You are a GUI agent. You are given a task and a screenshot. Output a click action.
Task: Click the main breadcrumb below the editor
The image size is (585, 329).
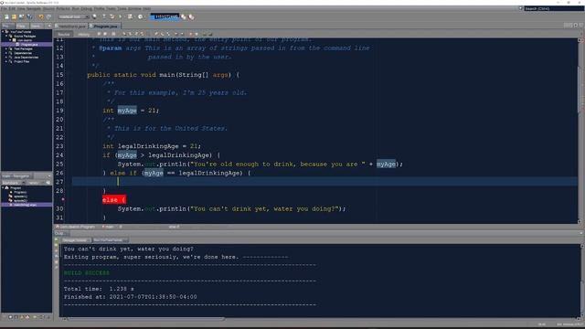click(108, 227)
